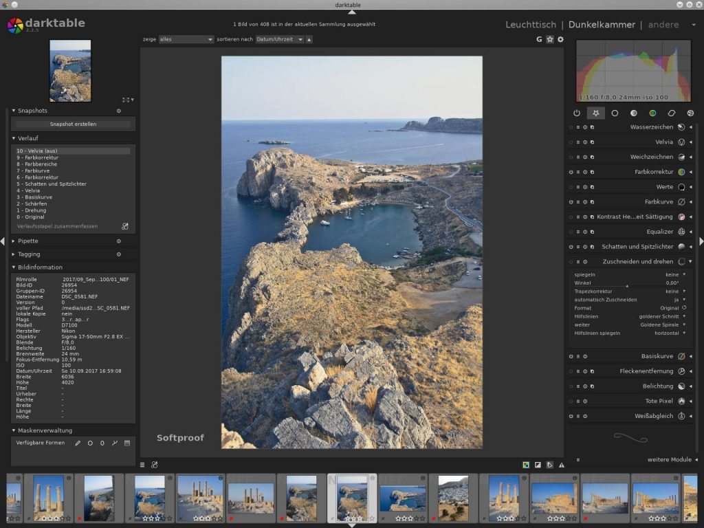Toggle the Farbkorrektur module on/off
The height and width of the screenshot is (528, 704).
pos(571,172)
